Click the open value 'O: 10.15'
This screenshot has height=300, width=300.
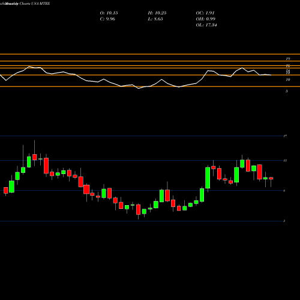tap(109, 13)
